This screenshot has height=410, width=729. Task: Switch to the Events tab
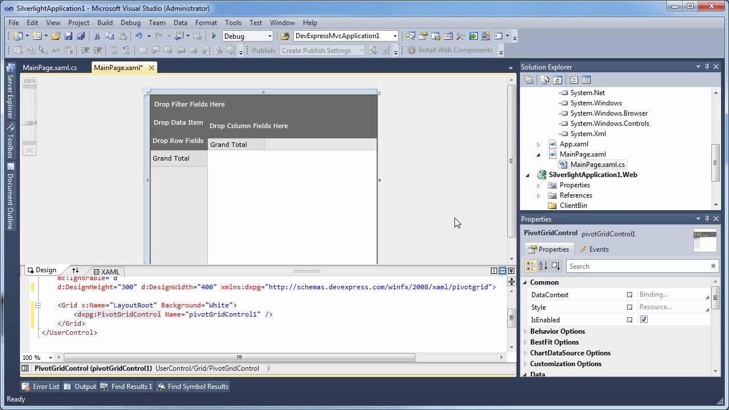click(594, 249)
